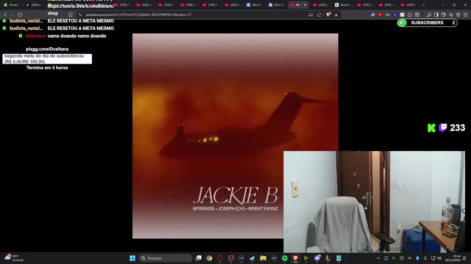Screen dimensions: 471x264
Task: Open Discord from the taskbar
Action: (317, 258)
